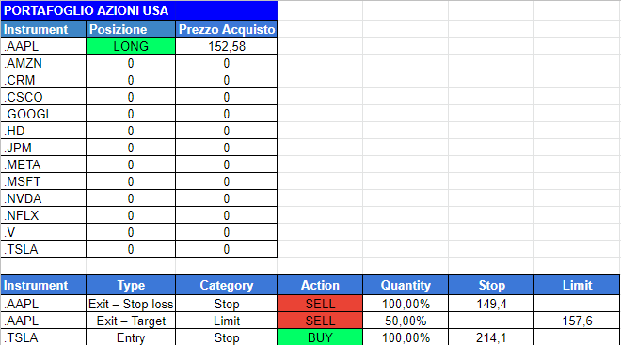
Task: Click the green LONG cell for .AAPL
Action: (x=131, y=46)
